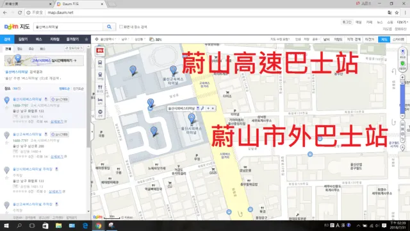Open the 공유 share dropdown
410x231 pixels.
[315, 39]
